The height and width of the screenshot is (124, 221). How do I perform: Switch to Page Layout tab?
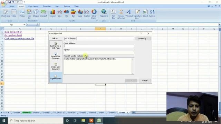point(33,6)
